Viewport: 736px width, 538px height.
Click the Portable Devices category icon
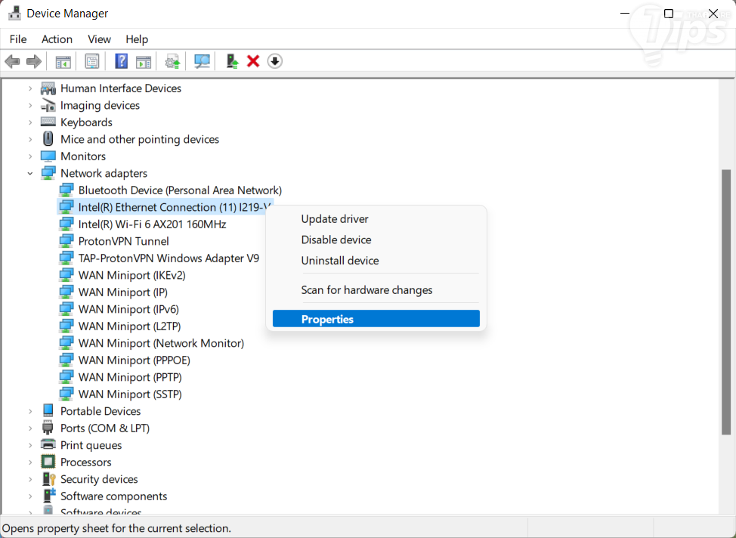pyautogui.click(x=48, y=411)
